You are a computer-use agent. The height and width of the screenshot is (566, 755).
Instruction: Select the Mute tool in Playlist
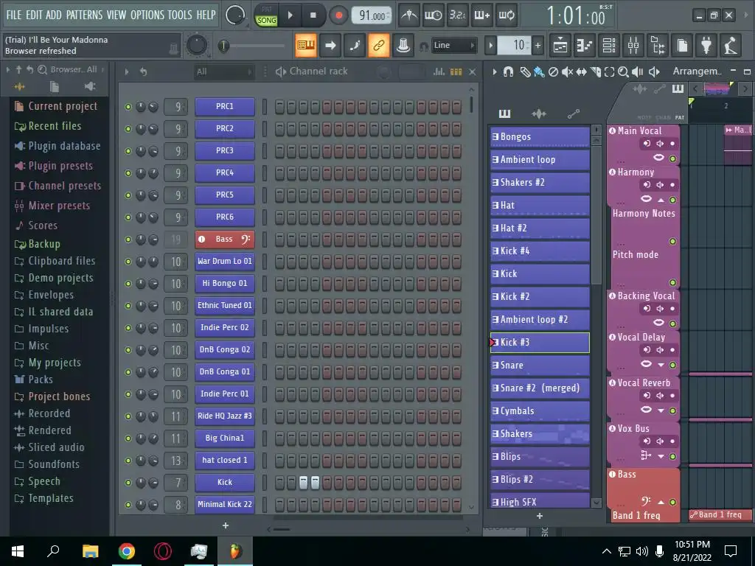[x=567, y=71]
